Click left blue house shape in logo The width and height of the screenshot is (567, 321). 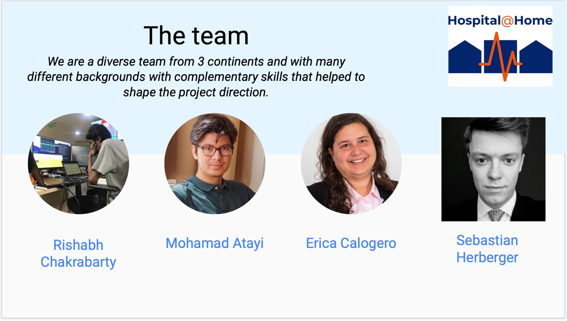coord(465,57)
